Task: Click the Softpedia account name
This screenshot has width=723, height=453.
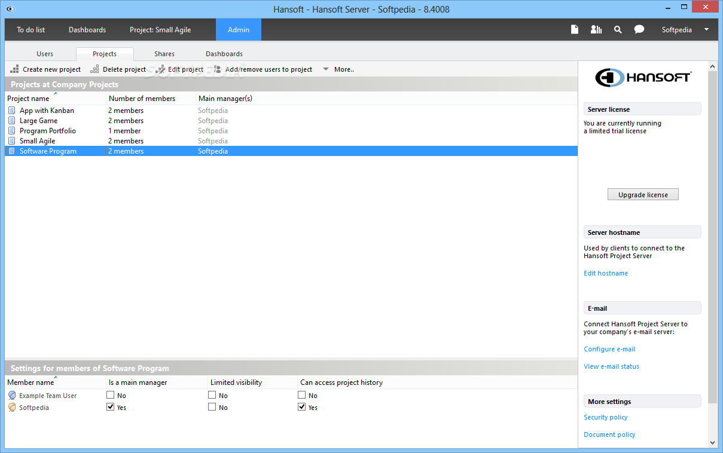Action: 676,29
